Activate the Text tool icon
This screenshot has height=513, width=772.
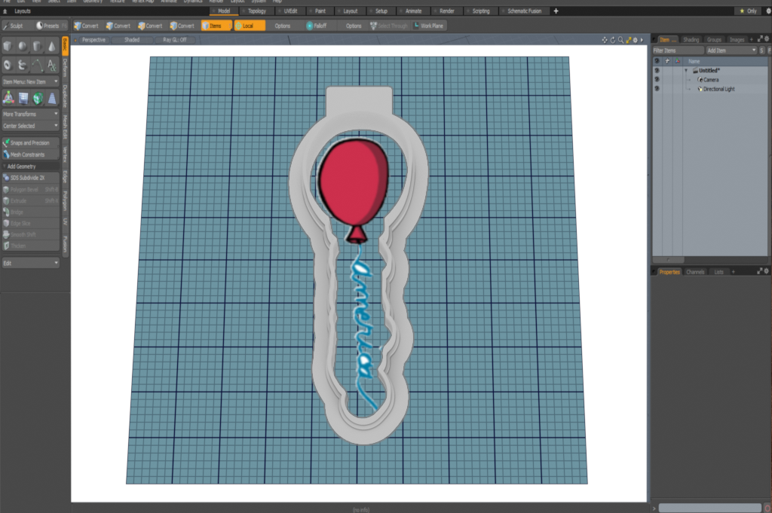(x=52, y=65)
